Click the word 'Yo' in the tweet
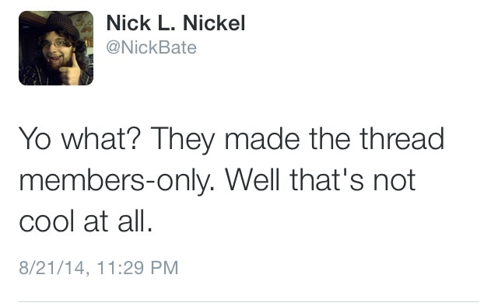Viewport: 498px width, 306px height. pos(34,138)
